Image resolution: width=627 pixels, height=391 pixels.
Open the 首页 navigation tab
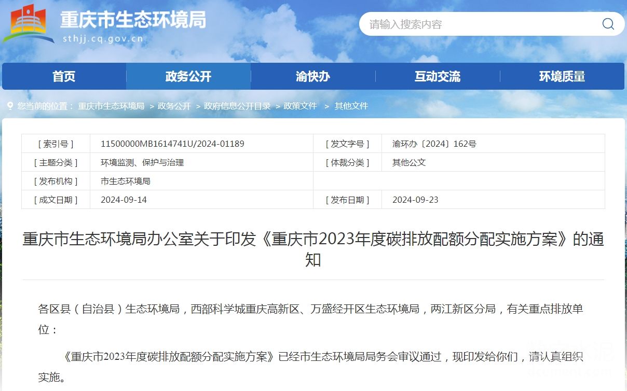coord(64,77)
